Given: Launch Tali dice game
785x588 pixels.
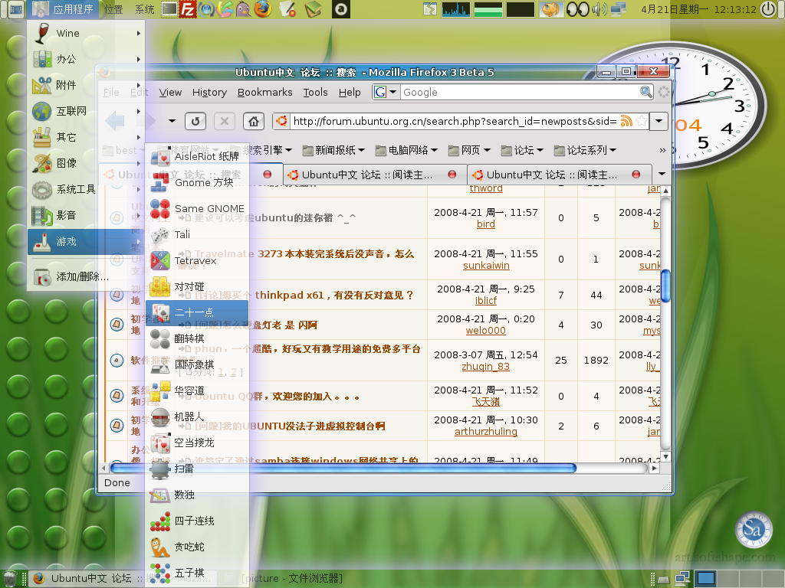Looking at the screenshot, I should 197,234.
